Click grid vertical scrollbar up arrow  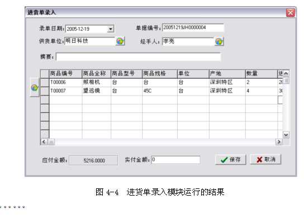286,74
